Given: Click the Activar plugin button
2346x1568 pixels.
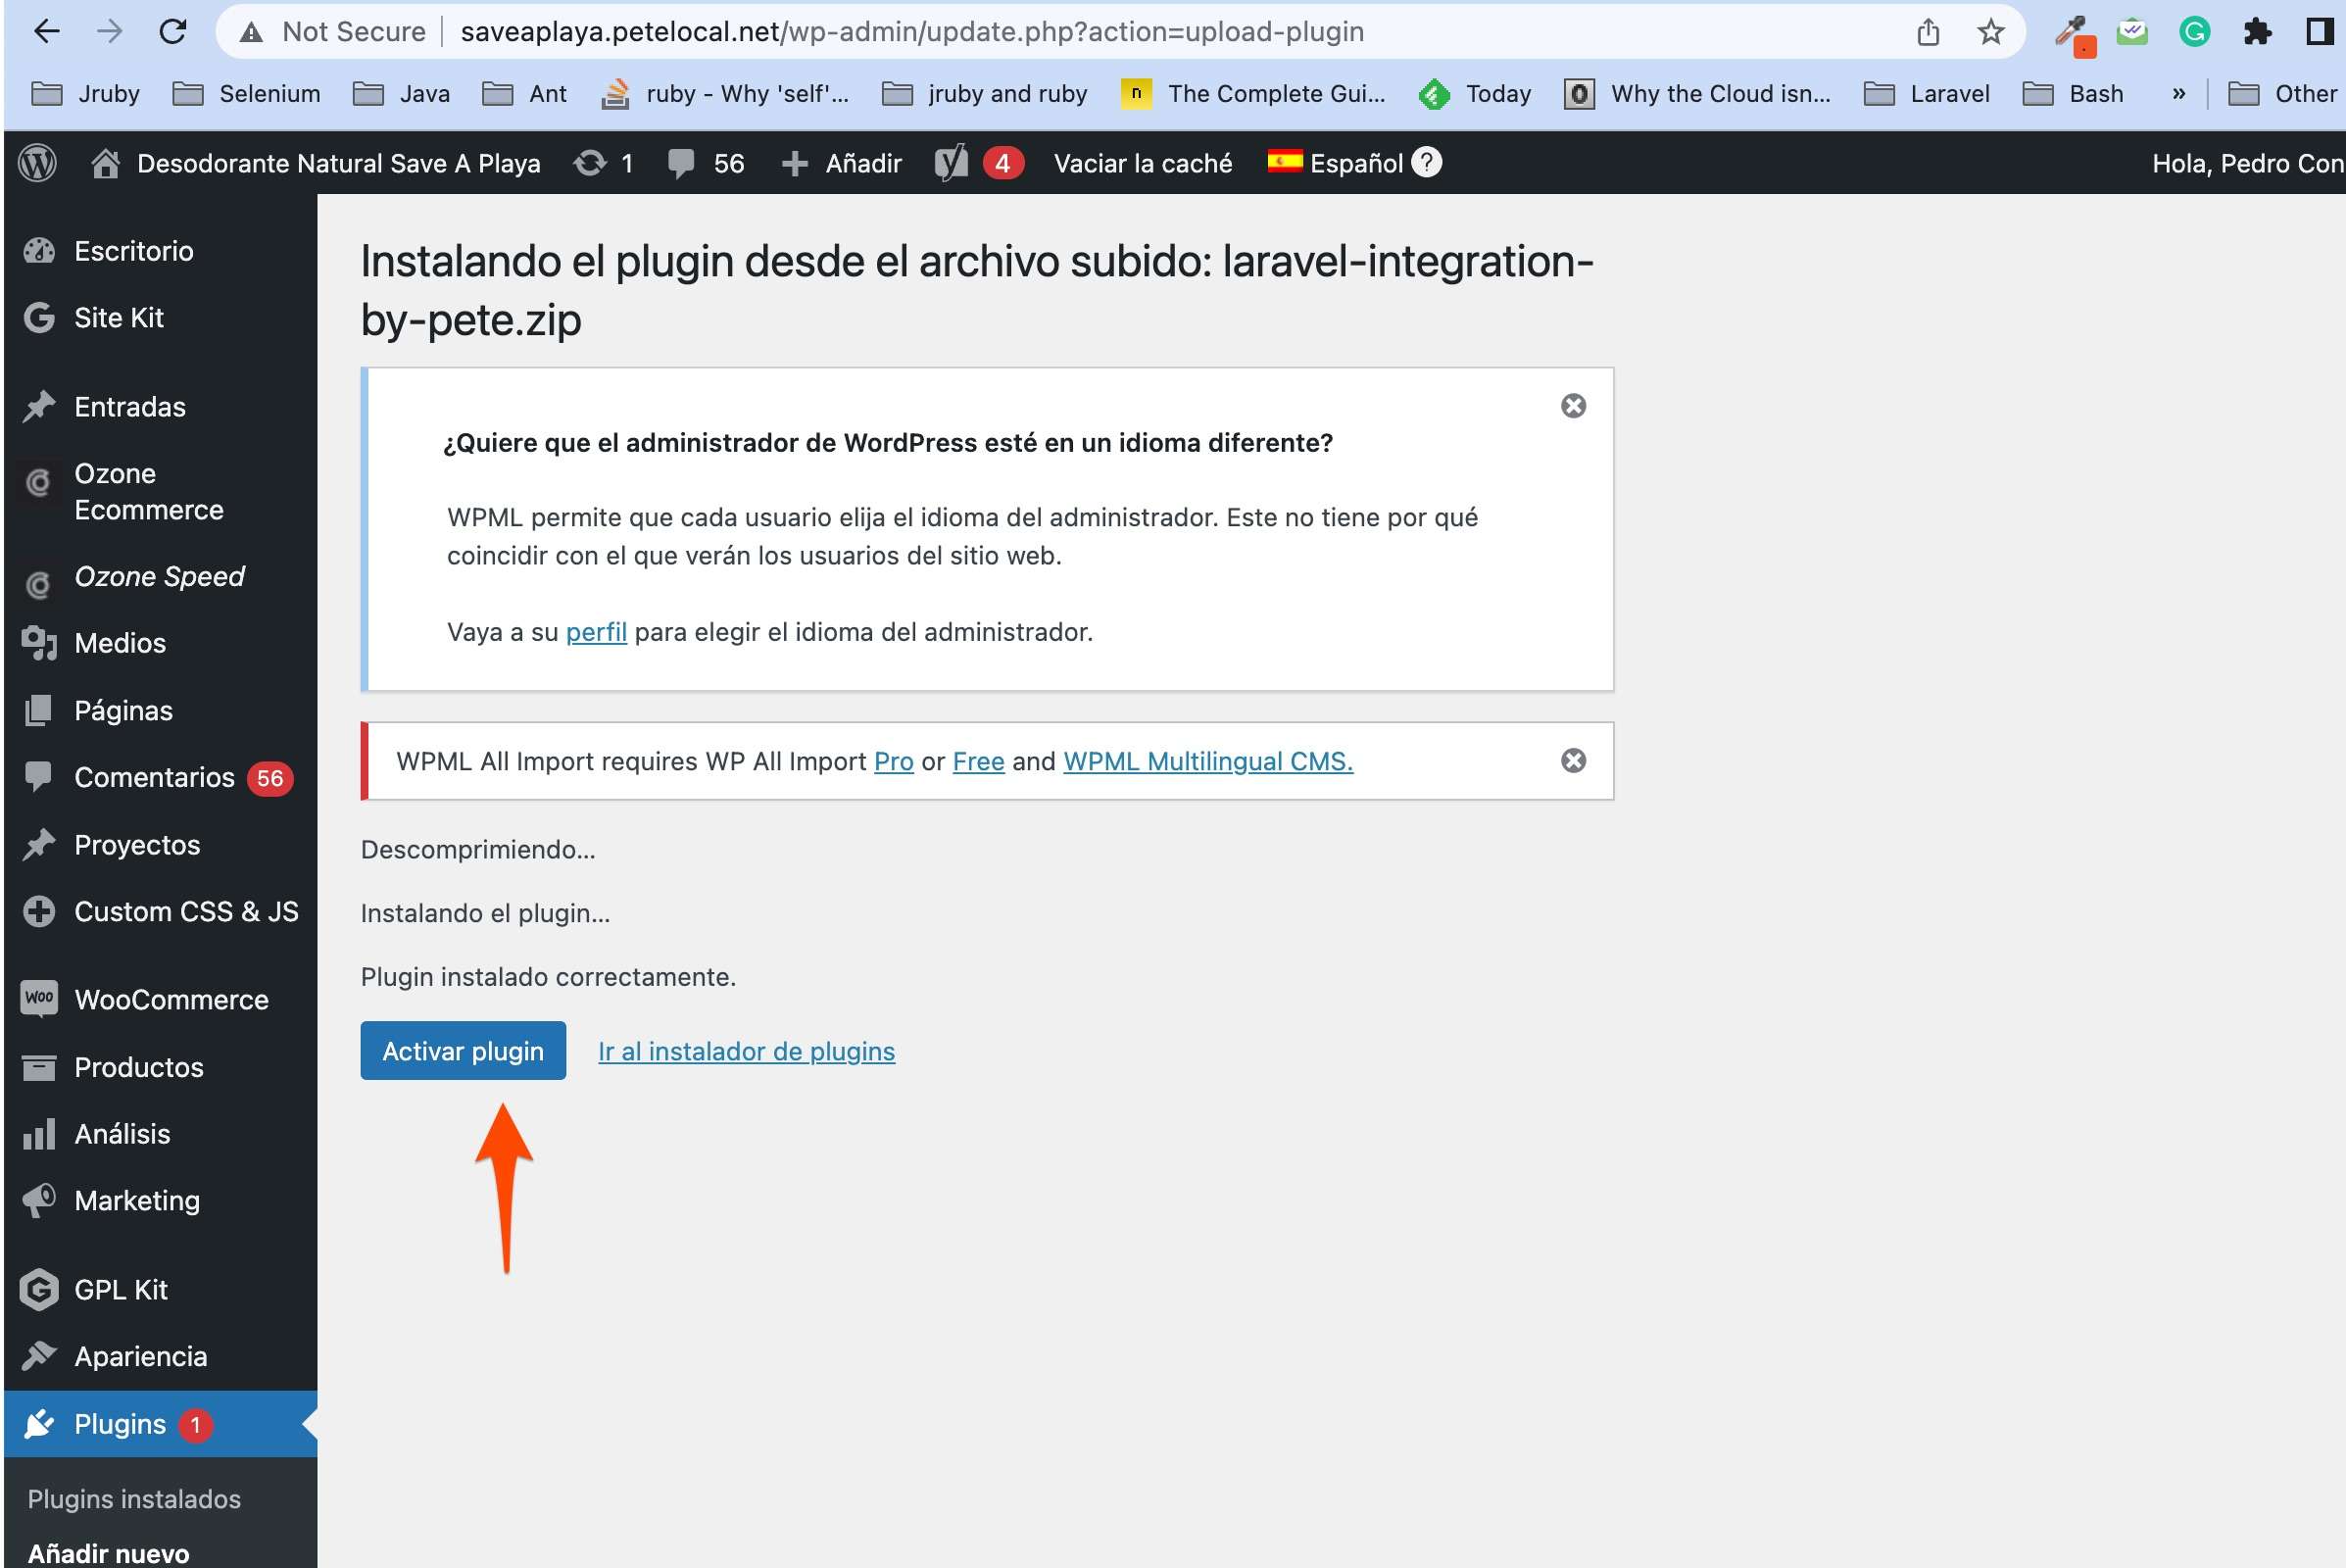Looking at the screenshot, I should click(x=463, y=1051).
